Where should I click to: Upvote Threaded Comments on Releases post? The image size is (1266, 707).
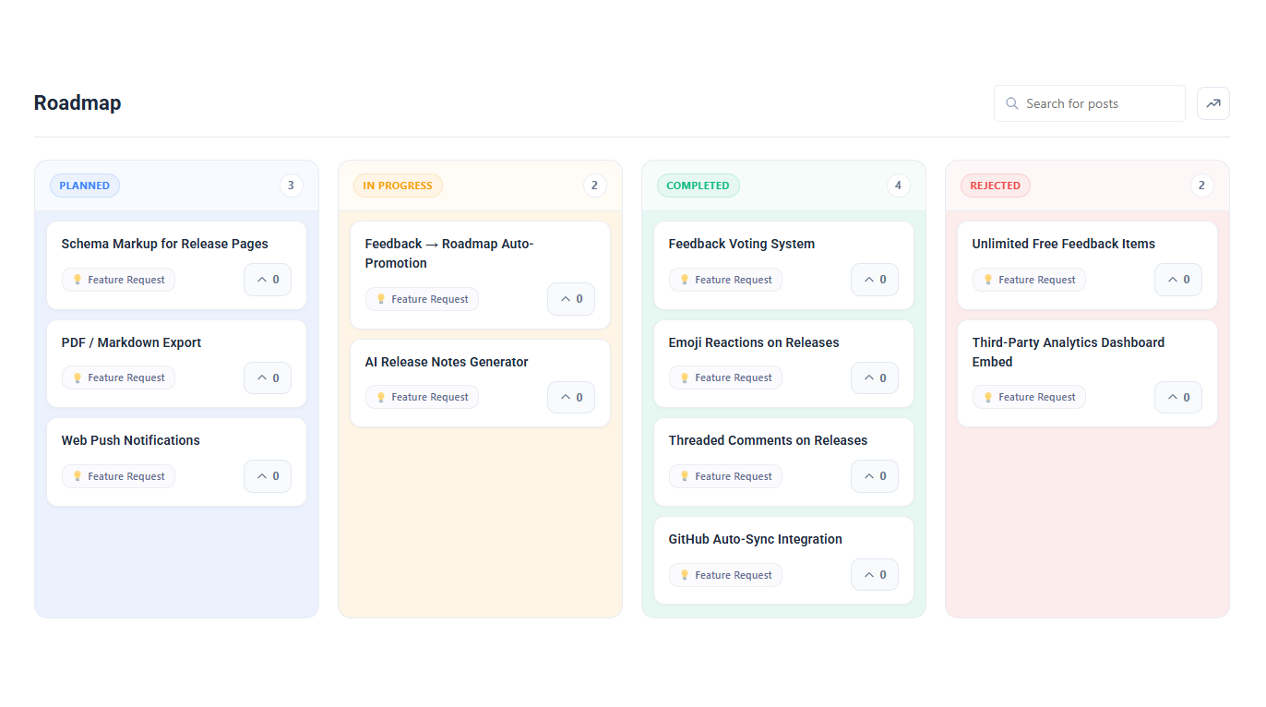click(875, 476)
